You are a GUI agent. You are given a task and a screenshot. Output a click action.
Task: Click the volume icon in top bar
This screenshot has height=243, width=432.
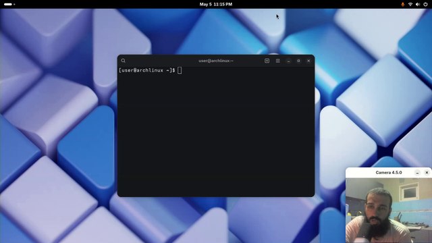pyautogui.click(x=418, y=4)
